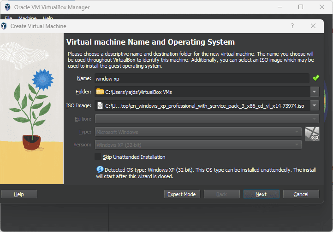Click the blue info icon beside Detected OS type
The height and width of the screenshot is (232, 333).
point(99,169)
